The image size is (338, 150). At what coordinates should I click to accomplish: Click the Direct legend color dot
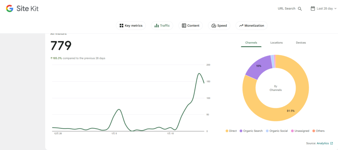point(227,131)
